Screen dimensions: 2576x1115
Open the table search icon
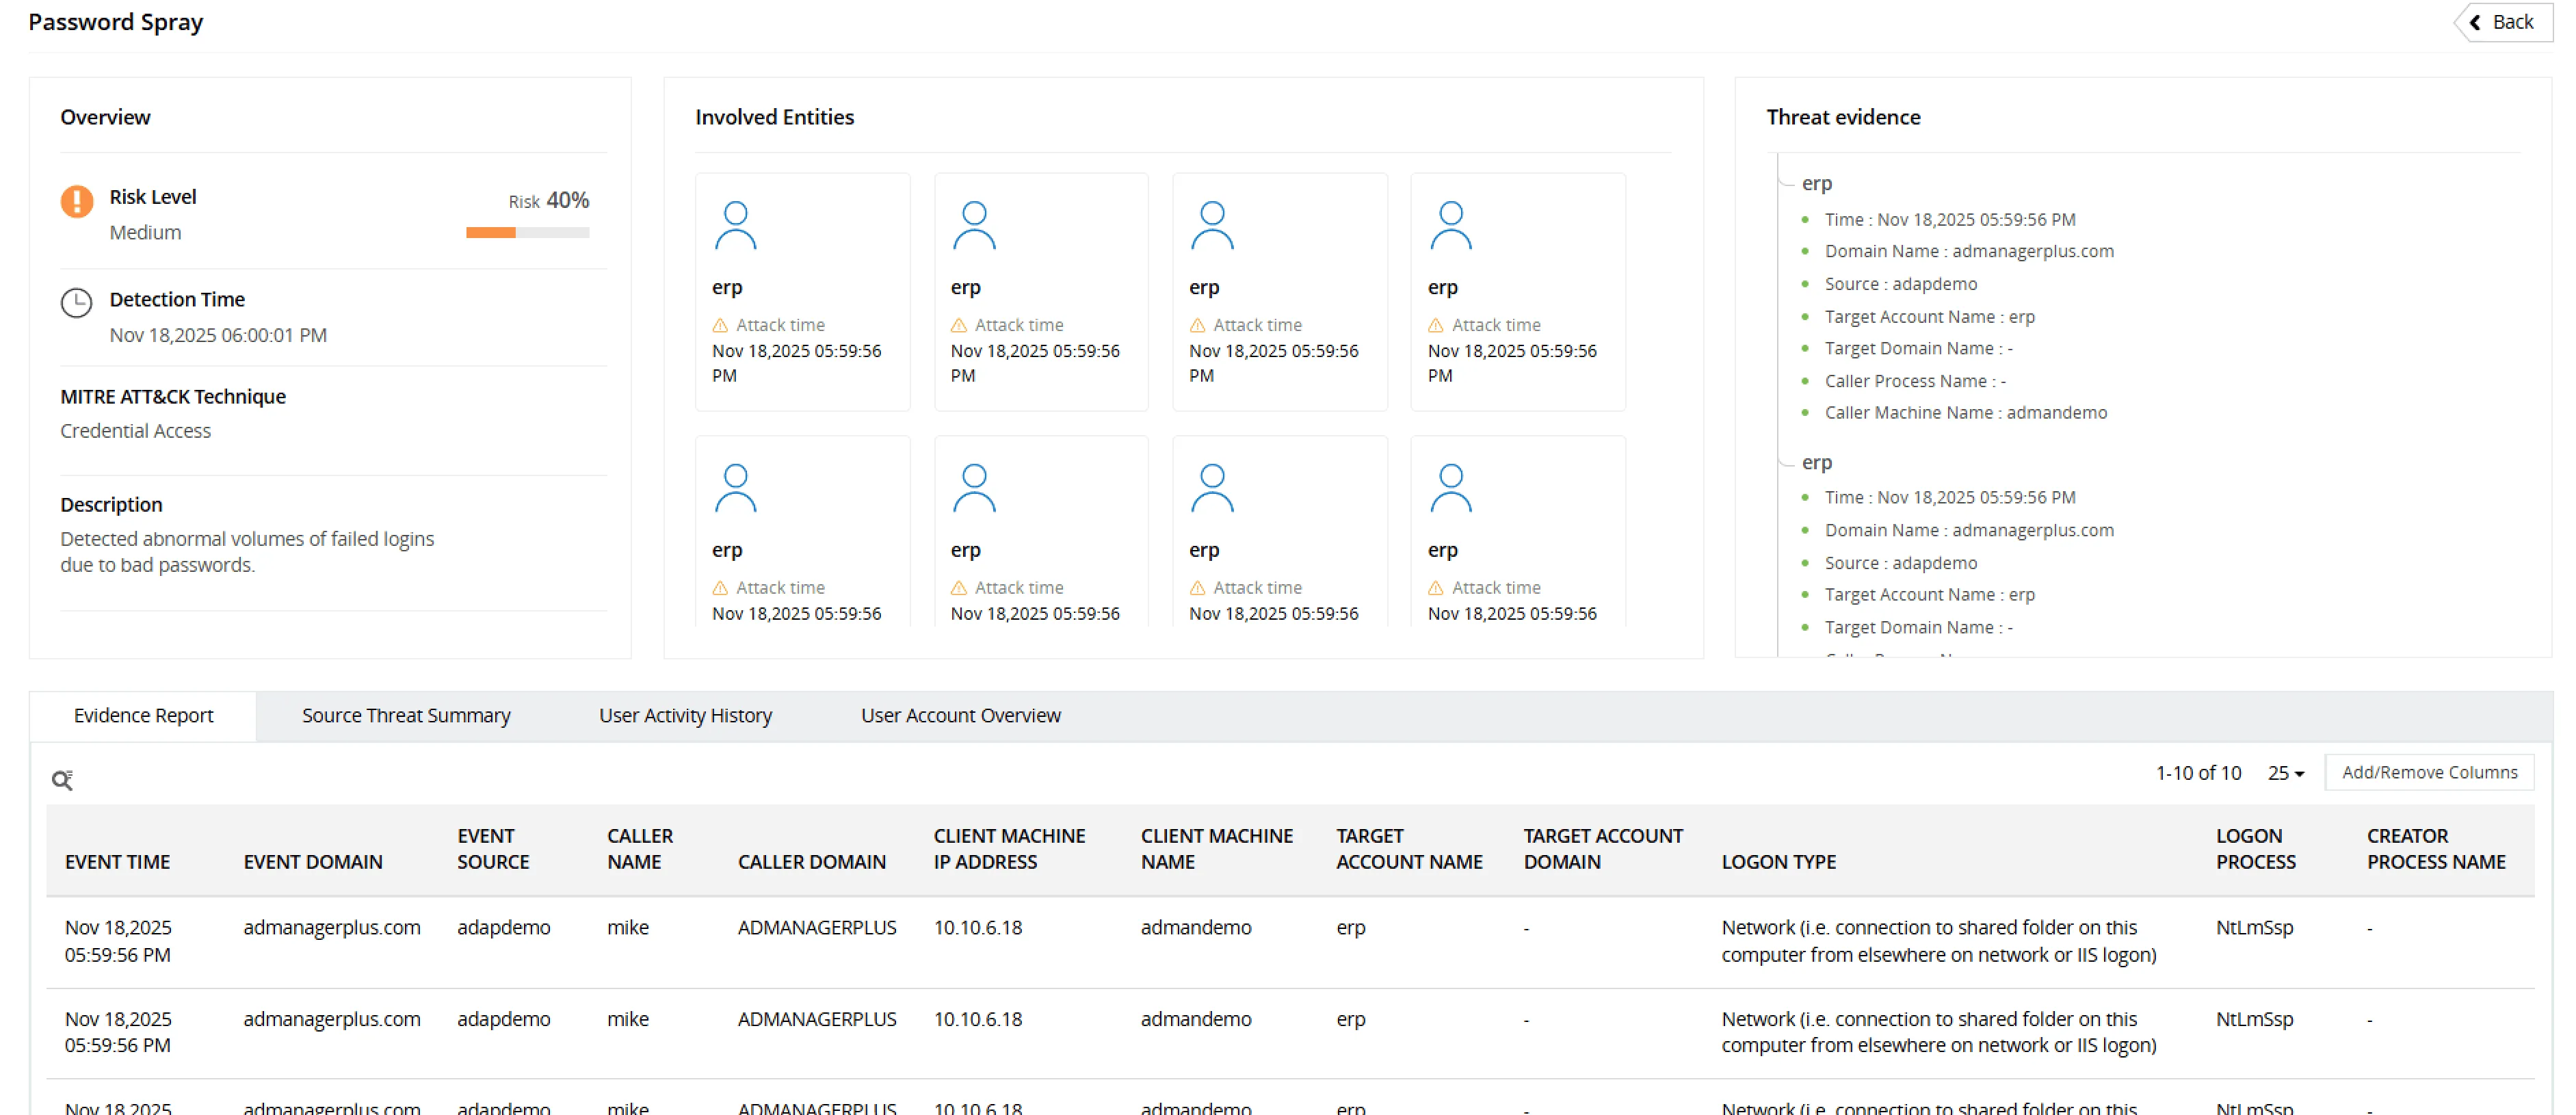(x=63, y=779)
